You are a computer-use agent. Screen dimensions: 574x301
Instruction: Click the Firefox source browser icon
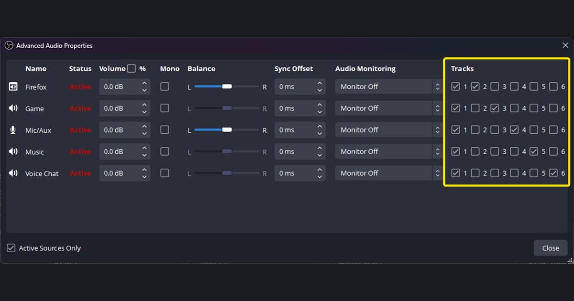pos(13,86)
